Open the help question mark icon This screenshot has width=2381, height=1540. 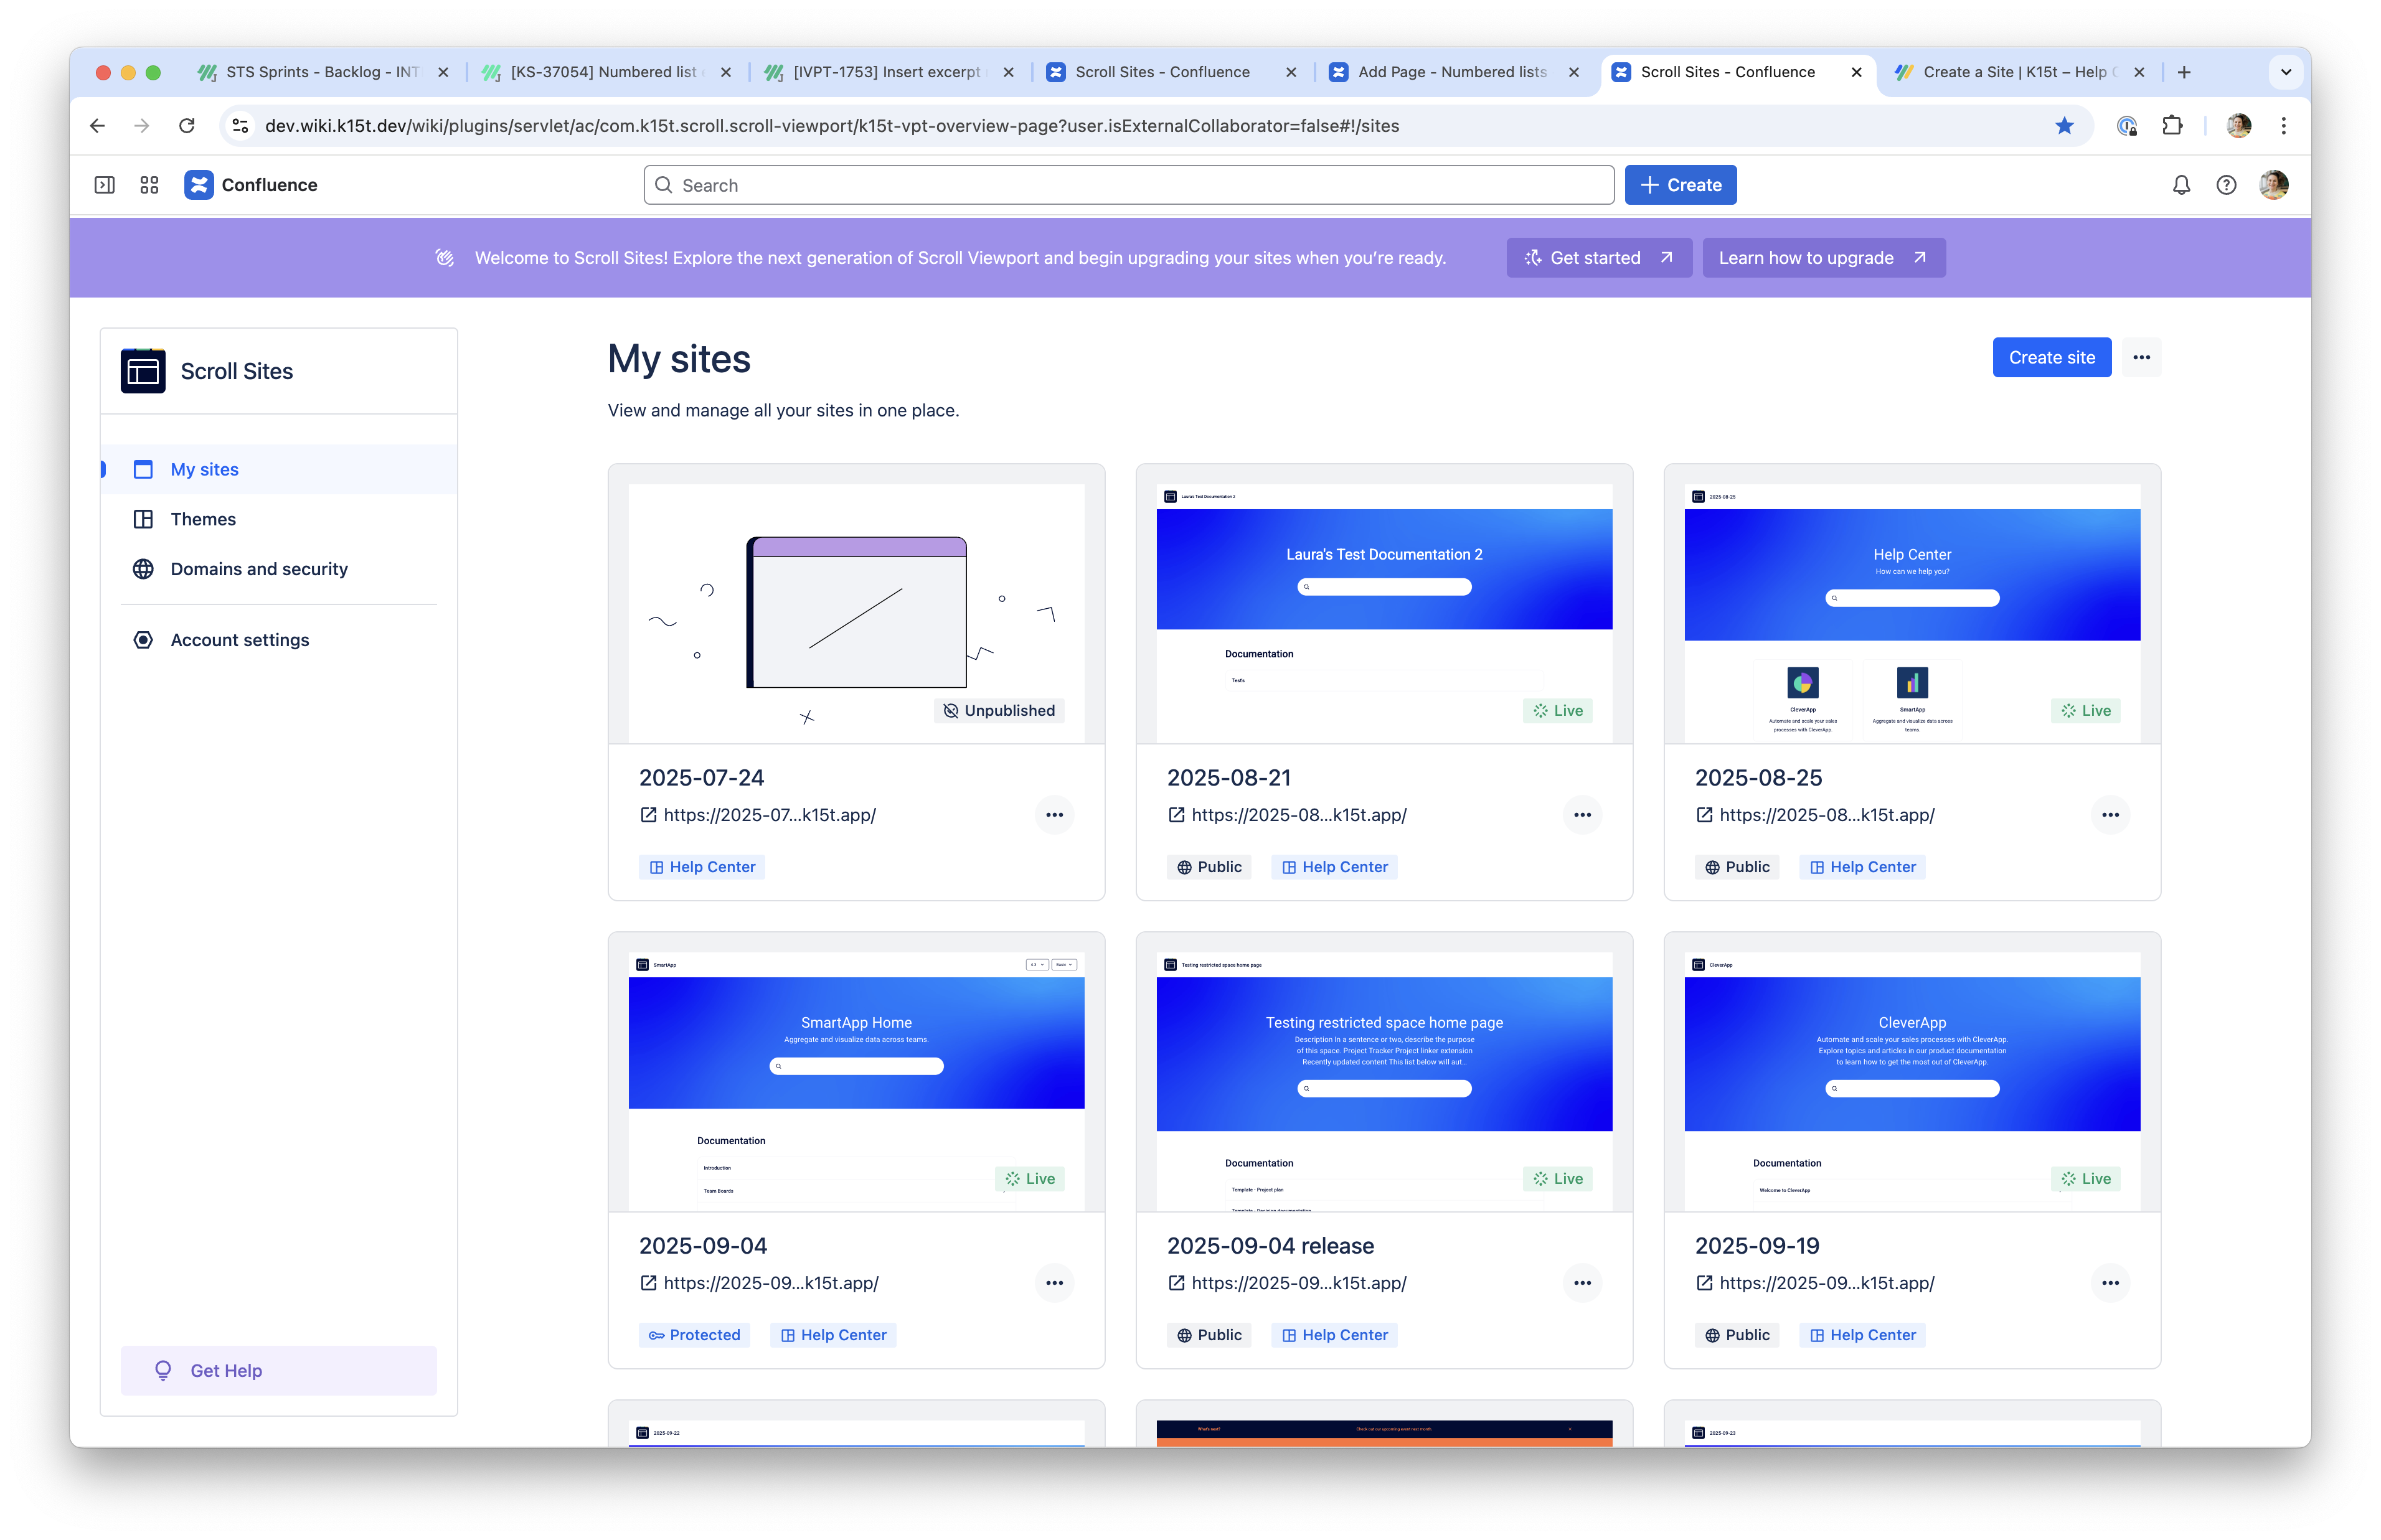pyautogui.click(x=2226, y=185)
